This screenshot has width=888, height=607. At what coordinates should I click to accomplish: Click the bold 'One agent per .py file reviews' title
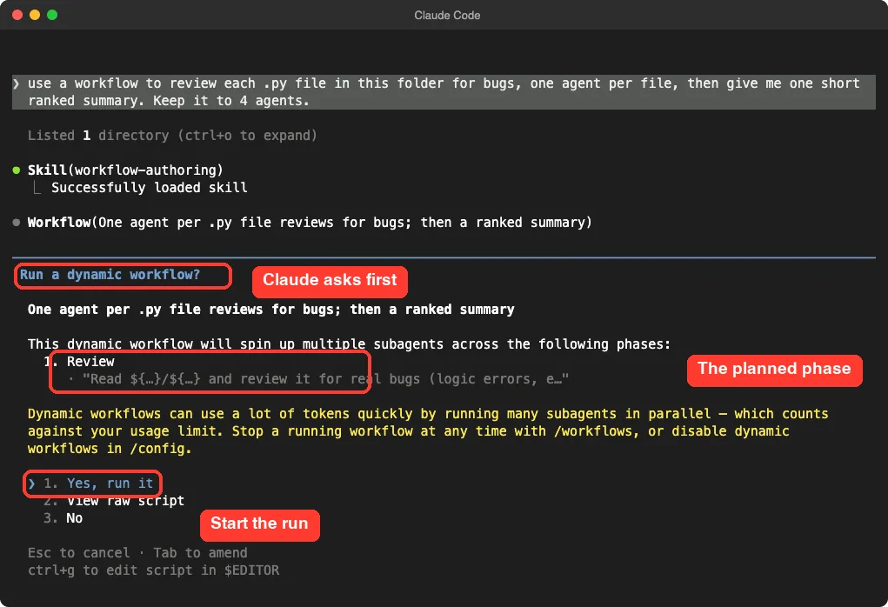(x=270, y=310)
